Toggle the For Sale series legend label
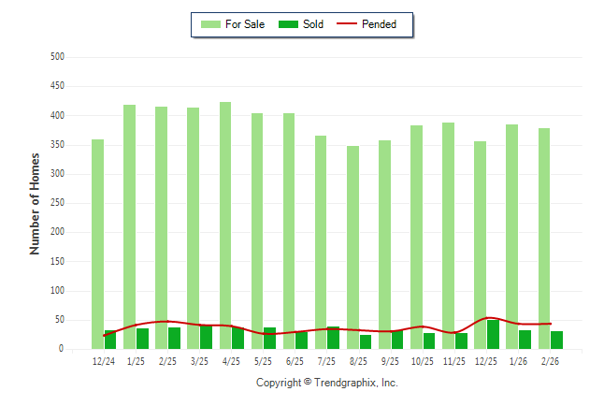604x406 pixels. pos(243,24)
